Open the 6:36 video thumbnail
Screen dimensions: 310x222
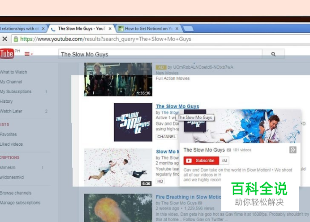pos(118,168)
